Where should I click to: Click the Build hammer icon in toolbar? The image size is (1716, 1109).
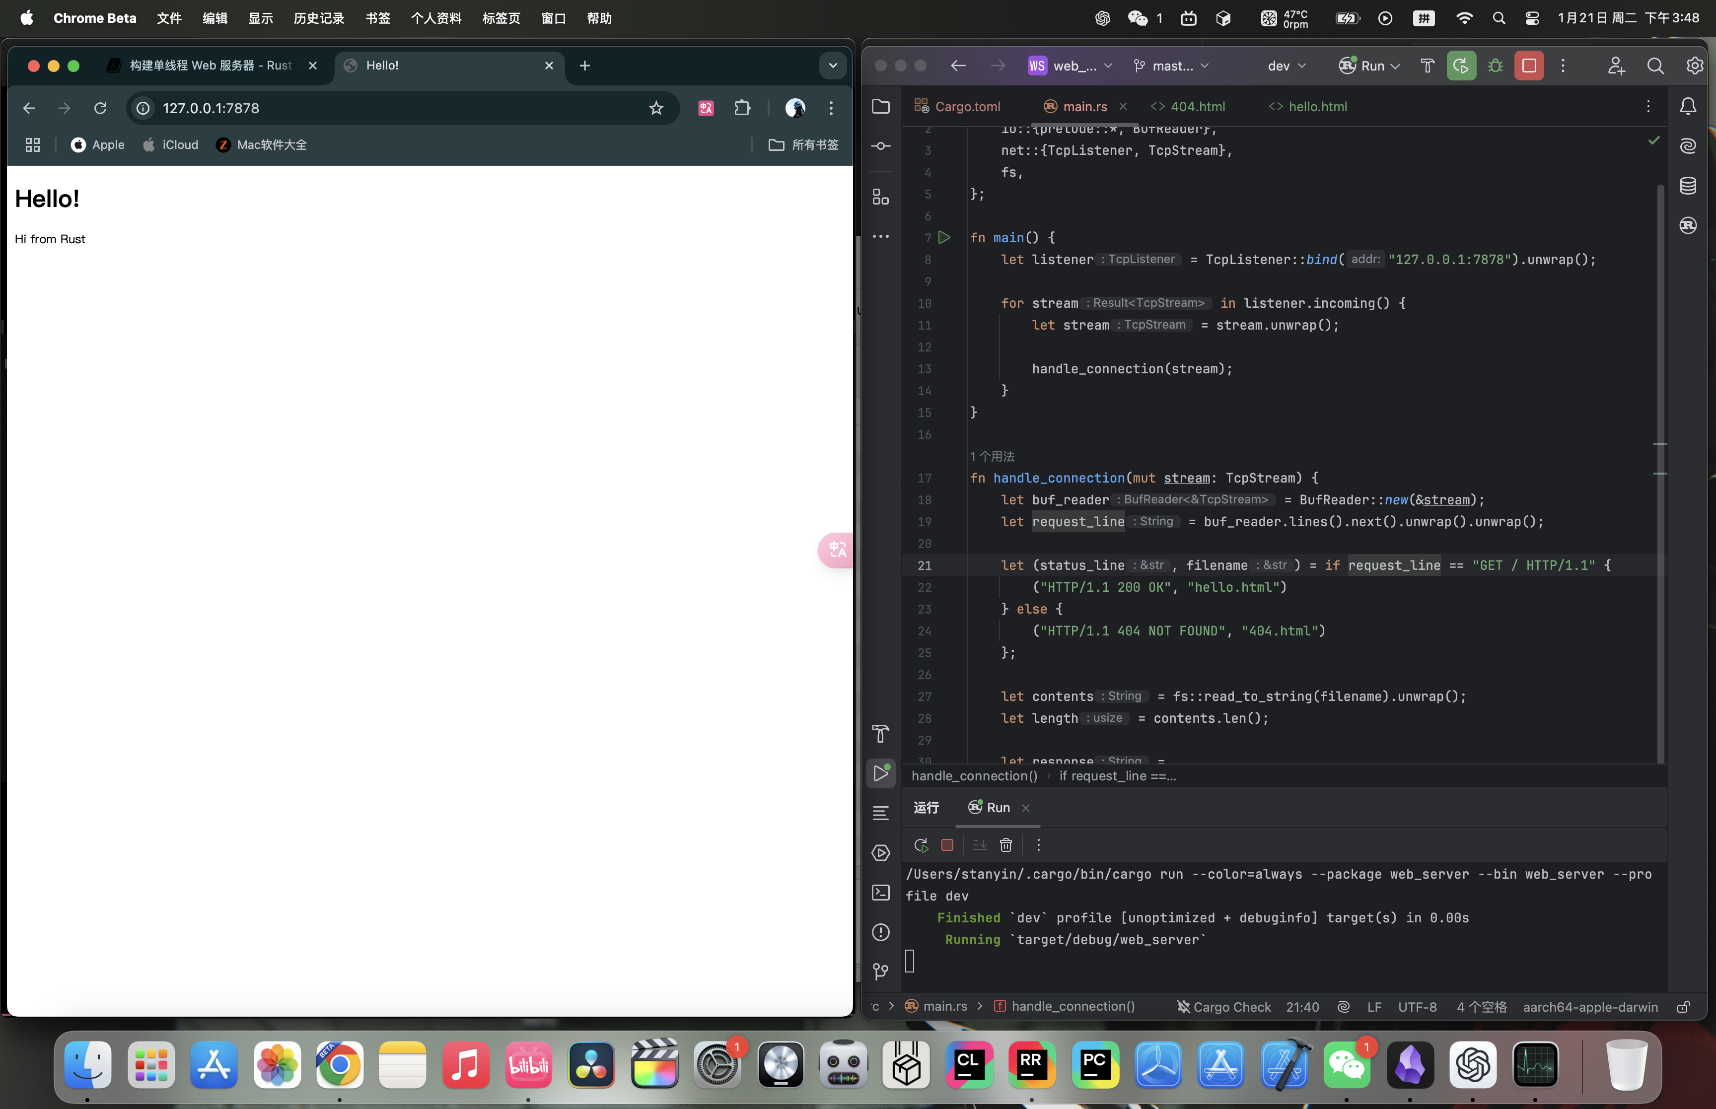(1427, 66)
